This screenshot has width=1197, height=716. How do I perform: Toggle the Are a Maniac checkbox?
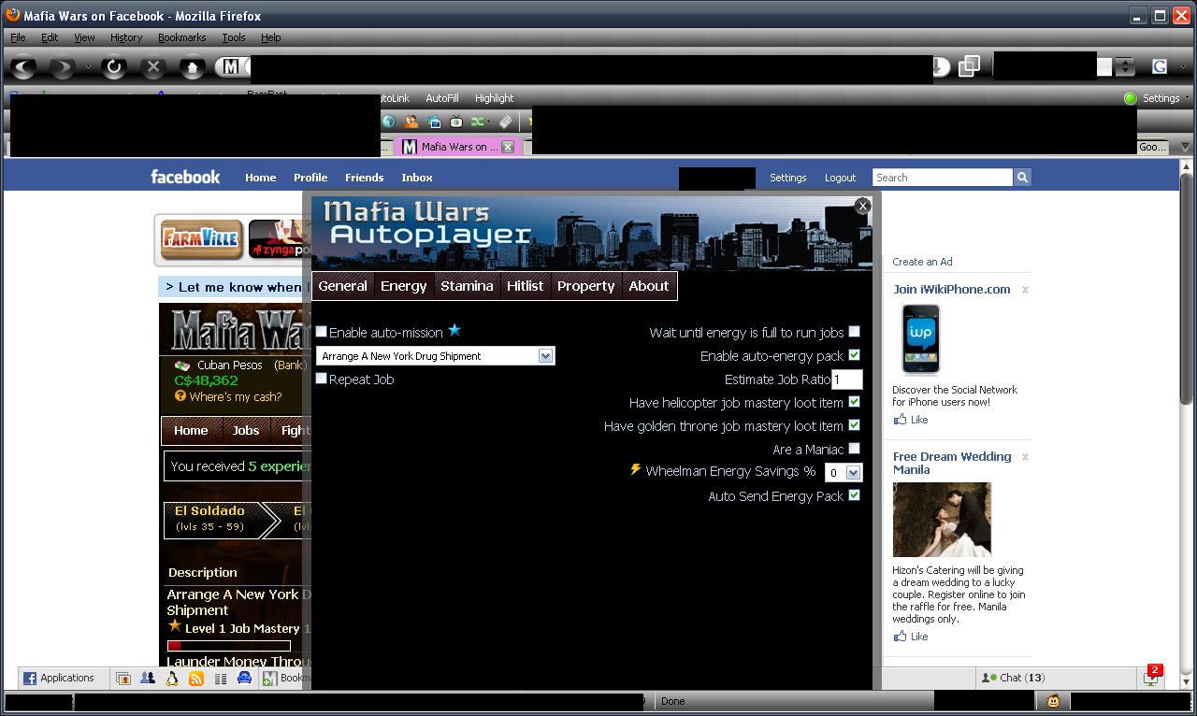tap(854, 449)
